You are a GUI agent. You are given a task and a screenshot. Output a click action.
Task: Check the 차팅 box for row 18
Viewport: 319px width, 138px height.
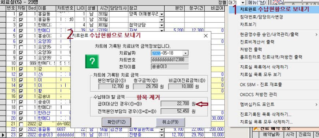click(x=21, y=107)
